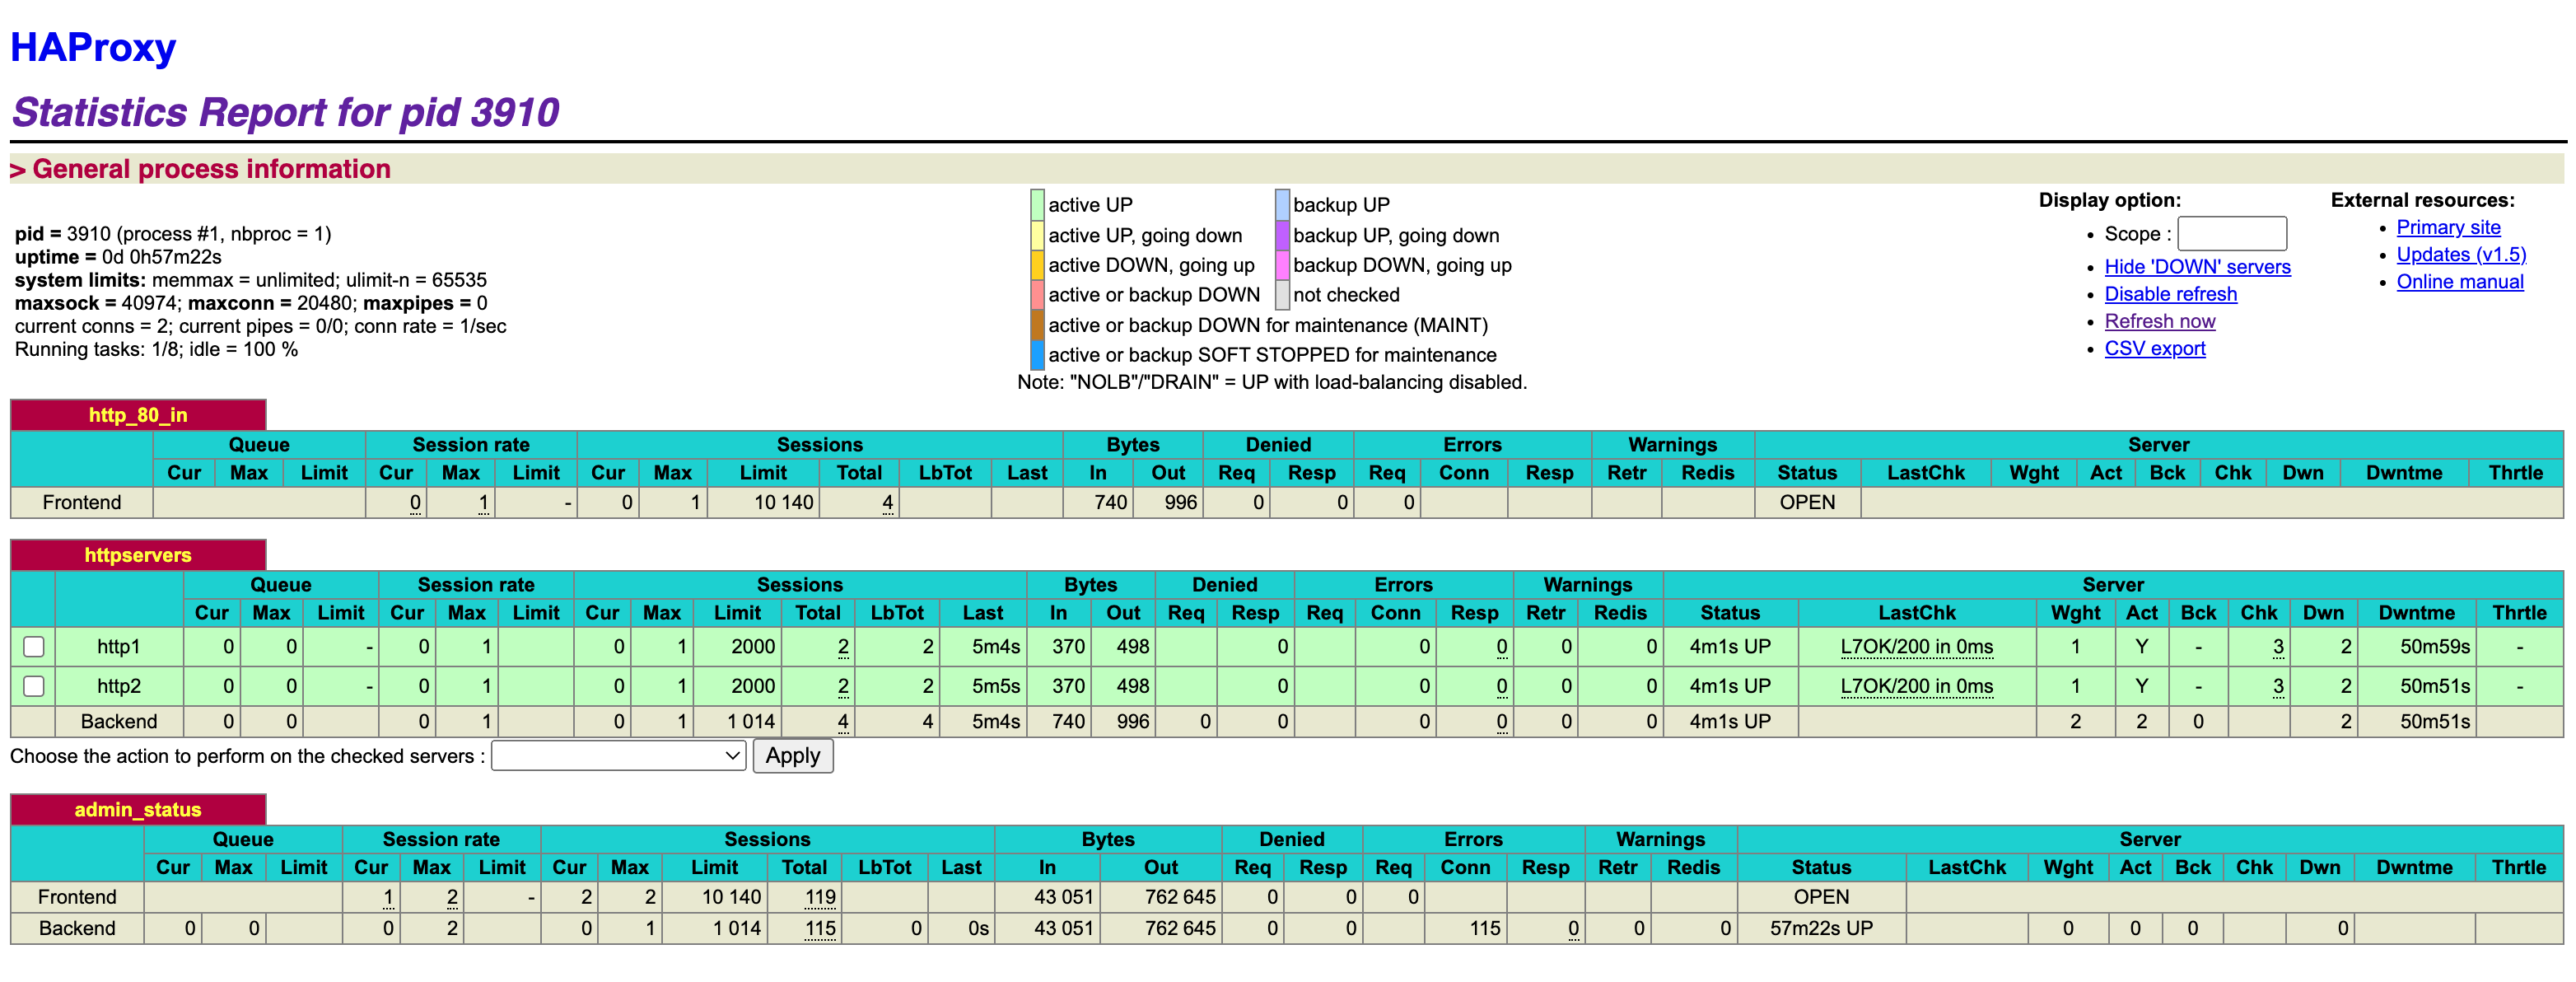Click the Refresh now link
Viewport: 2576px width, 982px height.
[x=2160, y=321]
